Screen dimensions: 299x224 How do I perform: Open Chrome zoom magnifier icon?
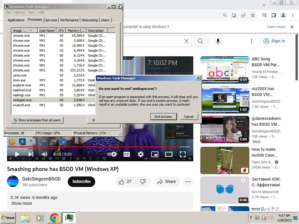[225, 15]
